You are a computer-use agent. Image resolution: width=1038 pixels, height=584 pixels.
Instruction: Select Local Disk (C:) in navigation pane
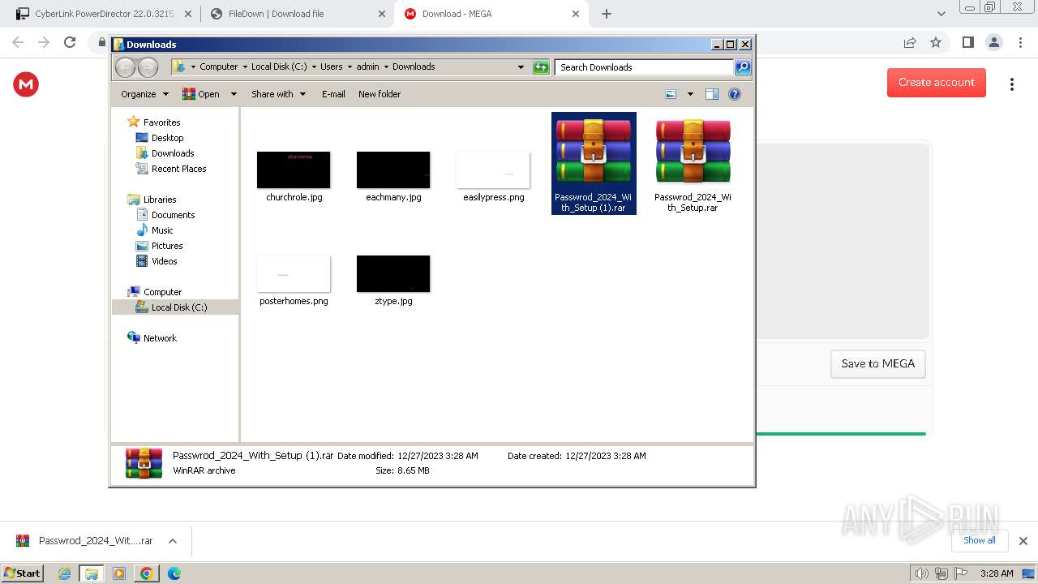pyautogui.click(x=178, y=307)
